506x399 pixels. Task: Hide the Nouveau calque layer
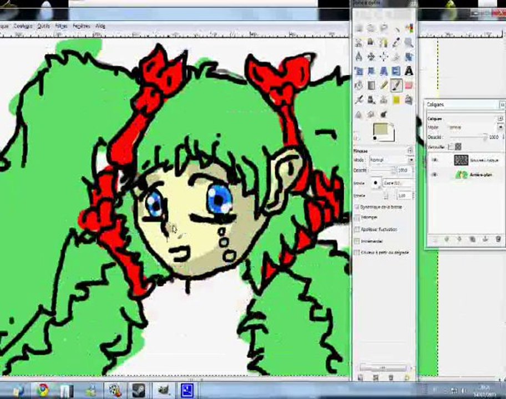click(x=434, y=160)
